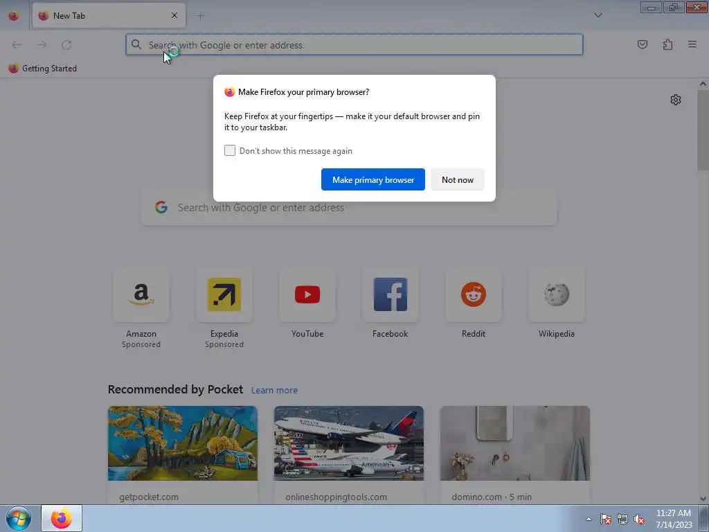Open the Amazon shortcut tile
Image resolution: width=709 pixels, height=532 pixels.
[141, 294]
